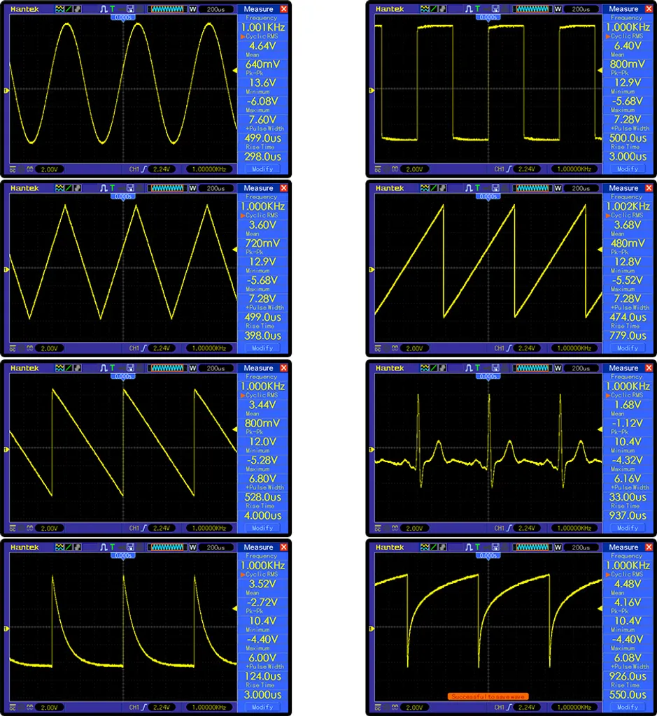Click the Hantek logo in sine wave panel
Image resolution: width=657 pixels, height=716 pixels.
coord(24,9)
